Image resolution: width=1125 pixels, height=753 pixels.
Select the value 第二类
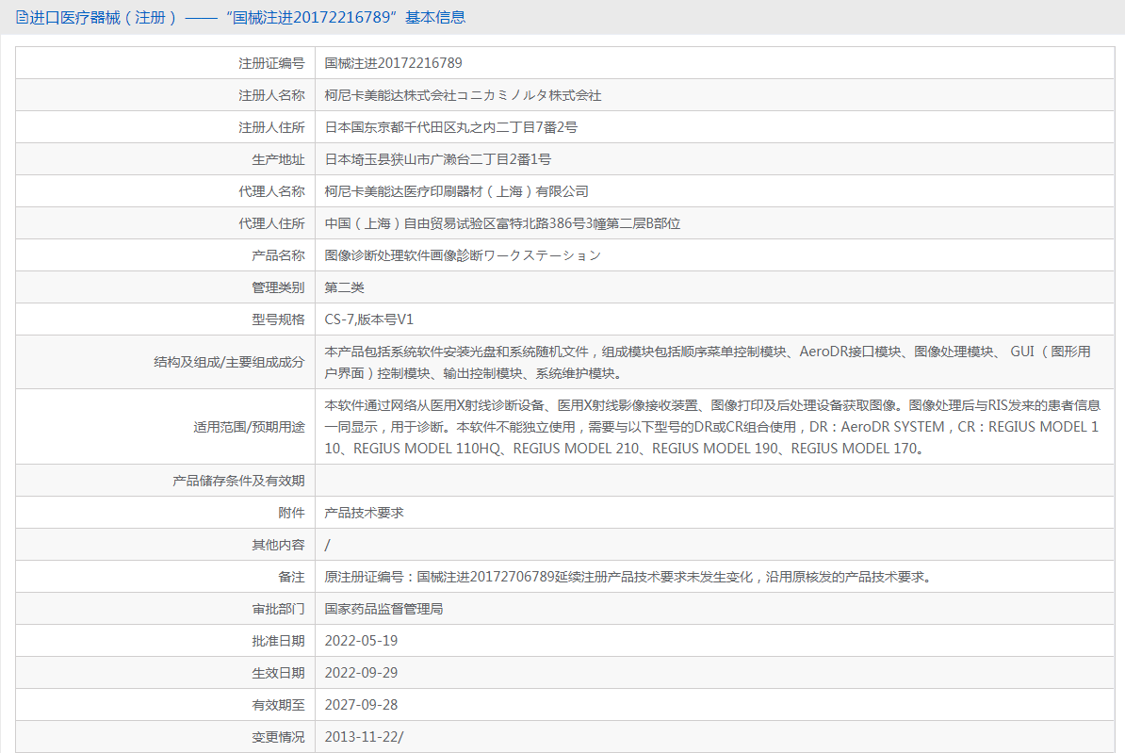[345, 287]
